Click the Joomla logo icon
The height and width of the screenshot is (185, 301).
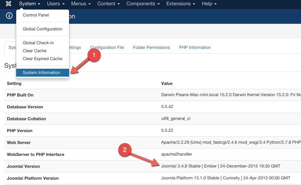[x=9, y=4]
